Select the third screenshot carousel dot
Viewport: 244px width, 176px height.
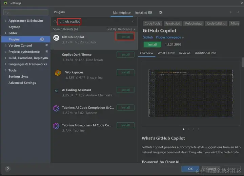194,129
